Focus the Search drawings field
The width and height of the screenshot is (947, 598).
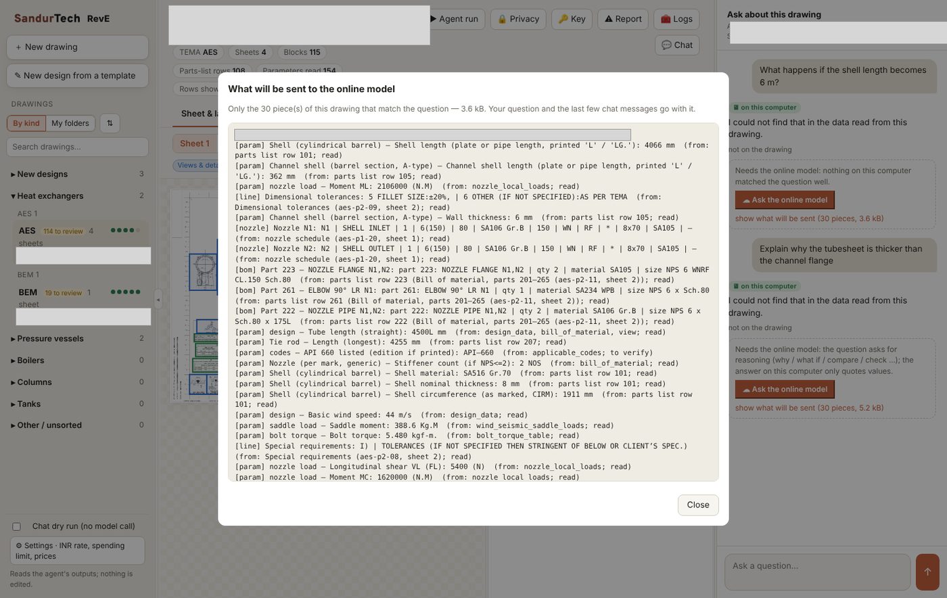point(77,147)
